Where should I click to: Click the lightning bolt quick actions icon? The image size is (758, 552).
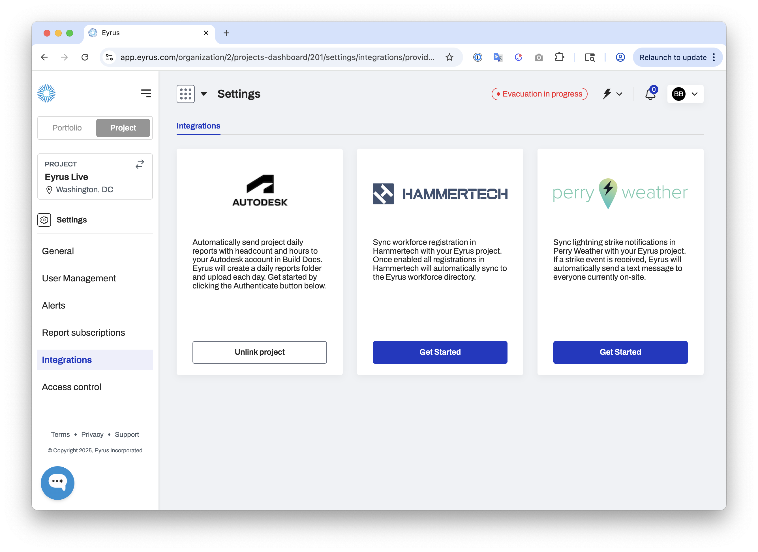(607, 94)
